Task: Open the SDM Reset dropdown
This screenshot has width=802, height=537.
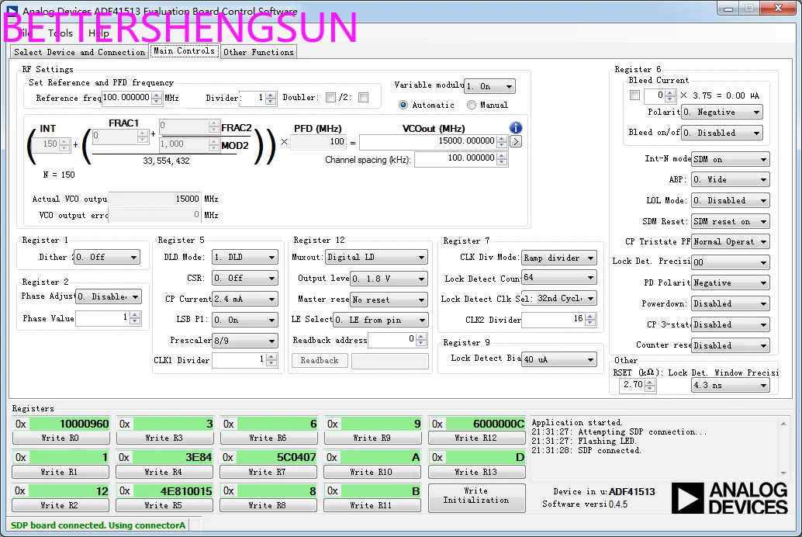Action: coord(730,222)
